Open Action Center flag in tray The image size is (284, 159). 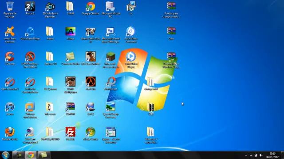256,155
